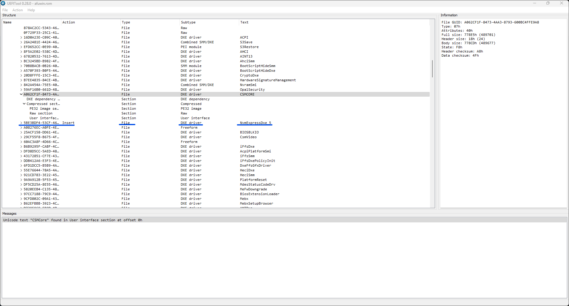The height and width of the screenshot is (306, 569).
Task: Click the Body size value in Information
Action: coord(480,43)
